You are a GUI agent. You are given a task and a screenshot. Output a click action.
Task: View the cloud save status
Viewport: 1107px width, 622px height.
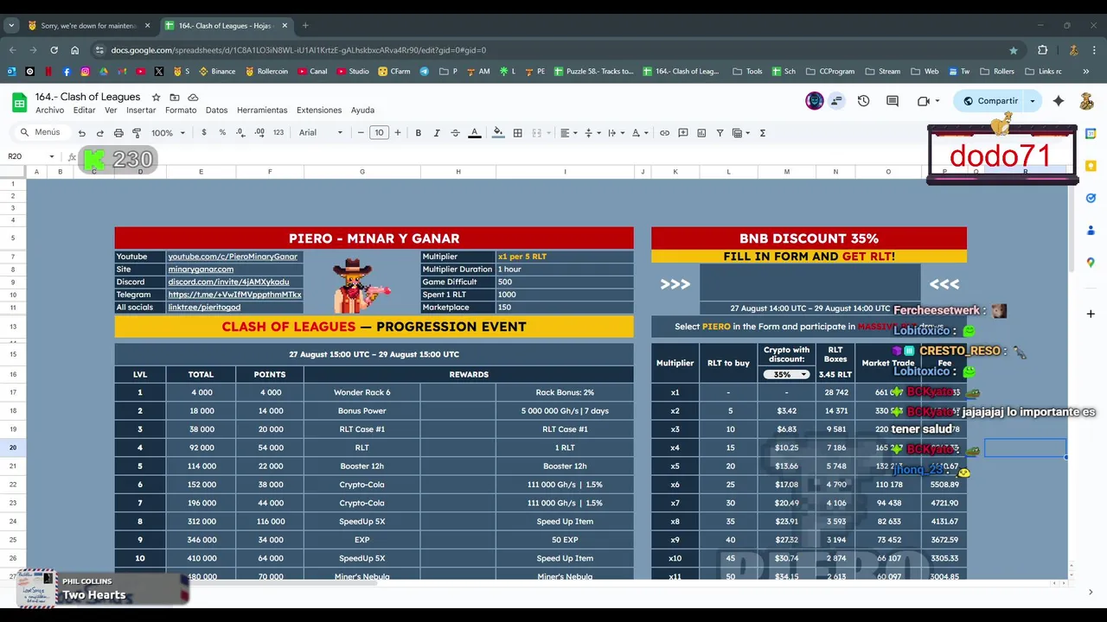pos(193,98)
